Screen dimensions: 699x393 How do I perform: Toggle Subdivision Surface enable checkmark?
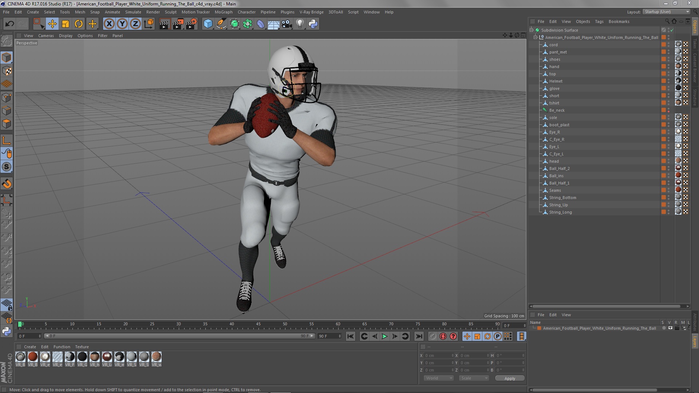click(672, 30)
